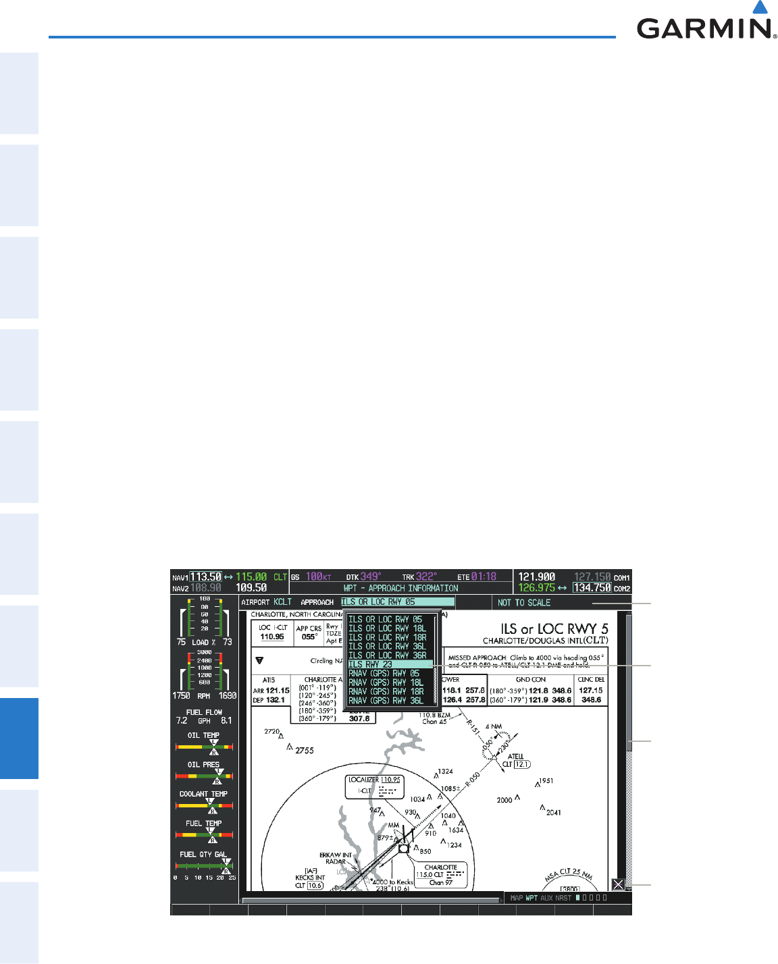This screenshot has width=778, height=964.
Task: Click the DTK 349° readout
Action: coord(363,577)
